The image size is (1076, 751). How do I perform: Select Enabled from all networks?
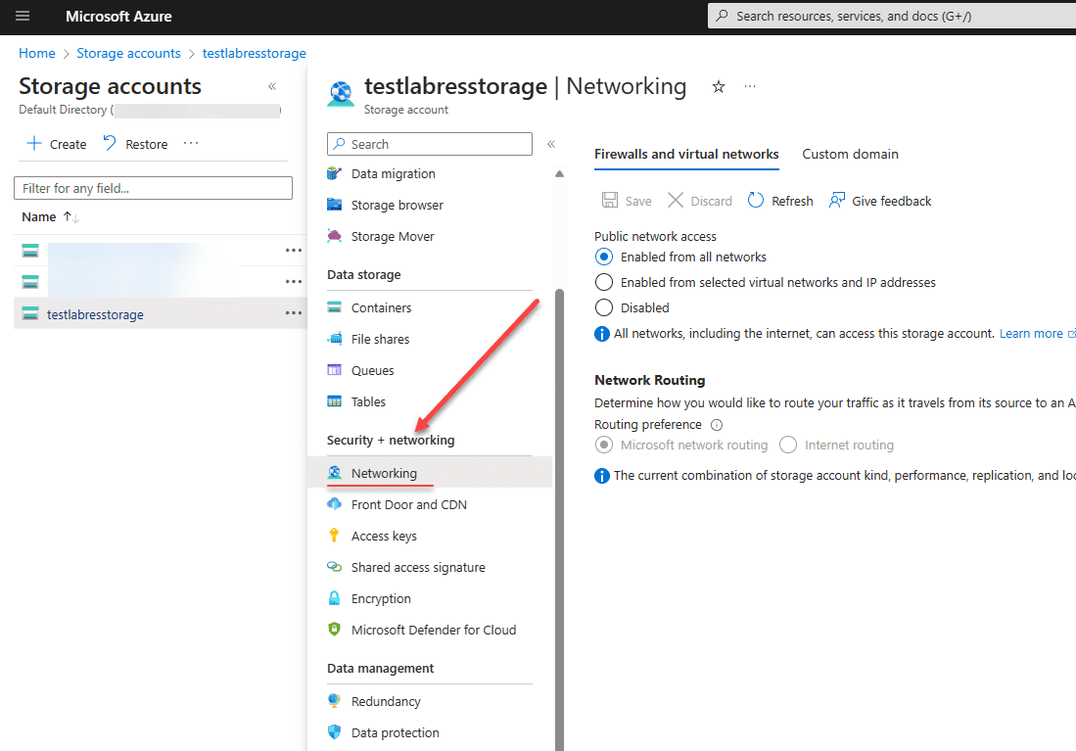[604, 257]
